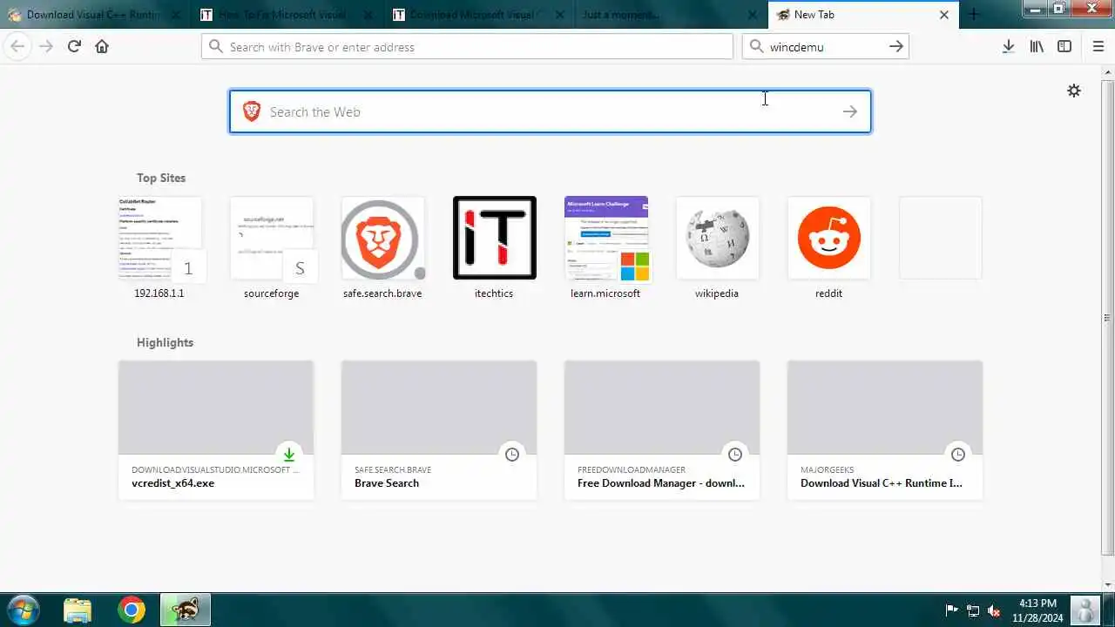
Task: Click the network tray icon
Action: (973, 610)
